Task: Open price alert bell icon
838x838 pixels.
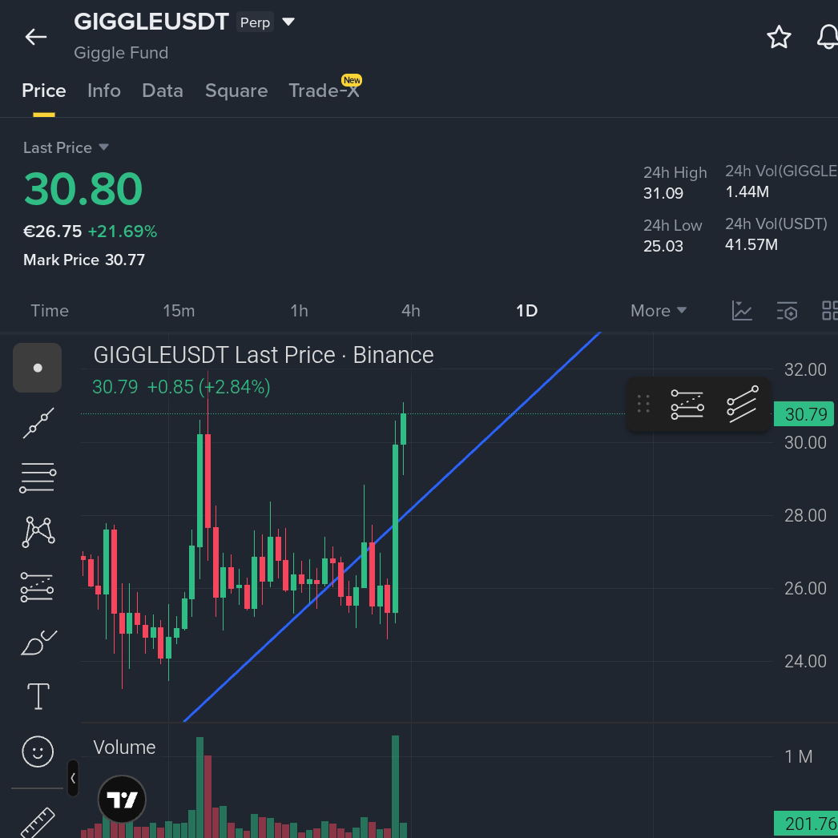Action: point(828,37)
